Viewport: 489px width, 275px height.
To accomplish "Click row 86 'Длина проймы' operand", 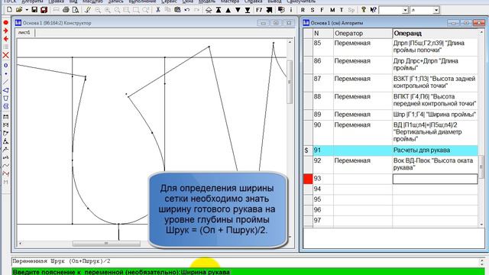I will click(435, 64).
